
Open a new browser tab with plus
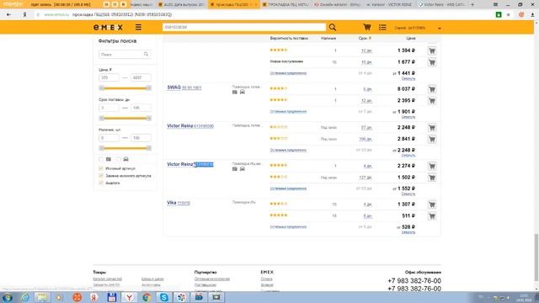click(472, 5)
